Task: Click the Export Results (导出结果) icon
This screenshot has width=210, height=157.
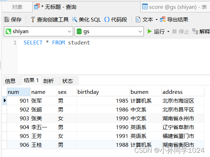Action: tap(163, 19)
